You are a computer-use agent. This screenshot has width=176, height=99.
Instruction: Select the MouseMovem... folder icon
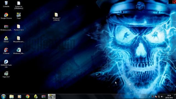(x=19, y=39)
